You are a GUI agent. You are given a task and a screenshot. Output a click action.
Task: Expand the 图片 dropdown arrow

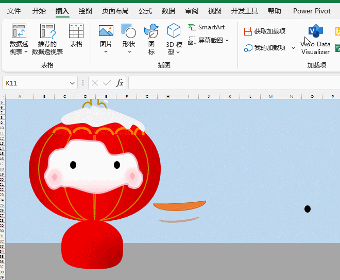pos(106,51)
